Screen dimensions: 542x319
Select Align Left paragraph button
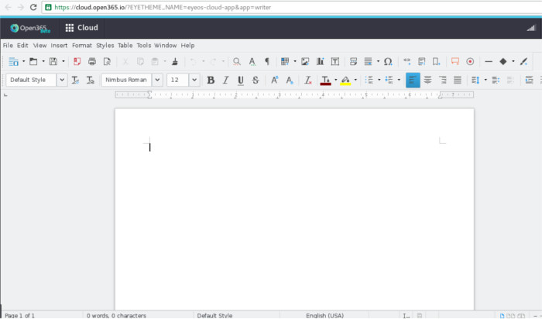(413, 81)
